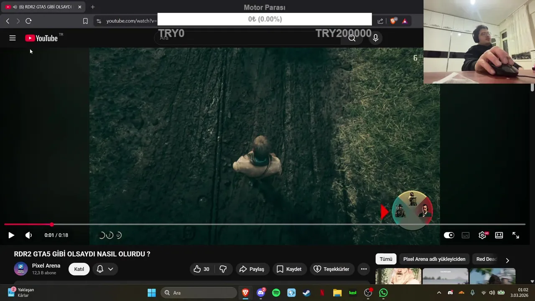Viewport: 535px width, 301px height.
Task: Dislike the video
Action: tap(223, 269)
